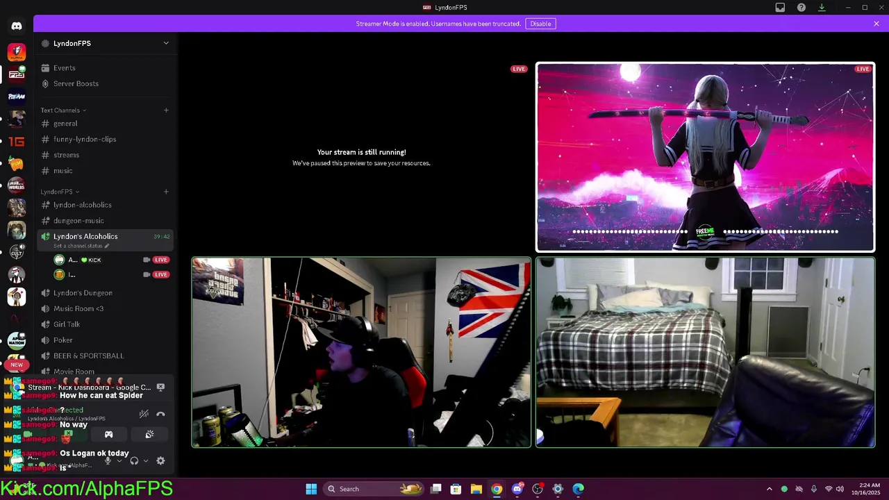
Task: Click the green download update icon
Action: tap(822, 8)
